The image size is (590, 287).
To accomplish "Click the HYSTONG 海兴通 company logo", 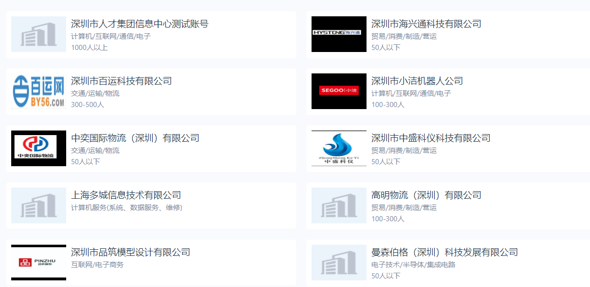I will pyautogui.click(x=339, y=34).
